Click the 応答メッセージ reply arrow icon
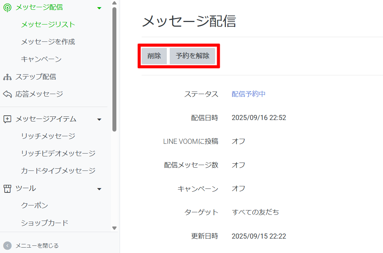This screenshot has height=253, width=383. [7, 94]
